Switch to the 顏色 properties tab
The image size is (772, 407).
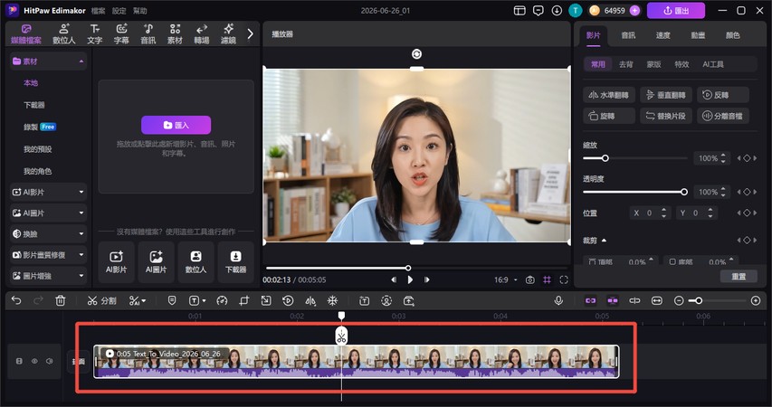click(732, 35)
